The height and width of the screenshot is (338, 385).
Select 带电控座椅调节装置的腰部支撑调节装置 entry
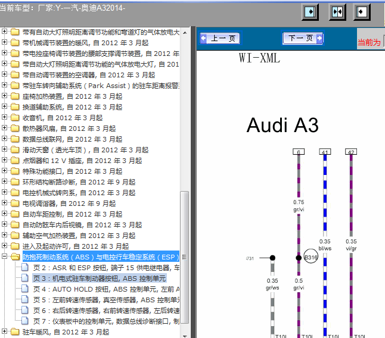click(x=101, y=54)
